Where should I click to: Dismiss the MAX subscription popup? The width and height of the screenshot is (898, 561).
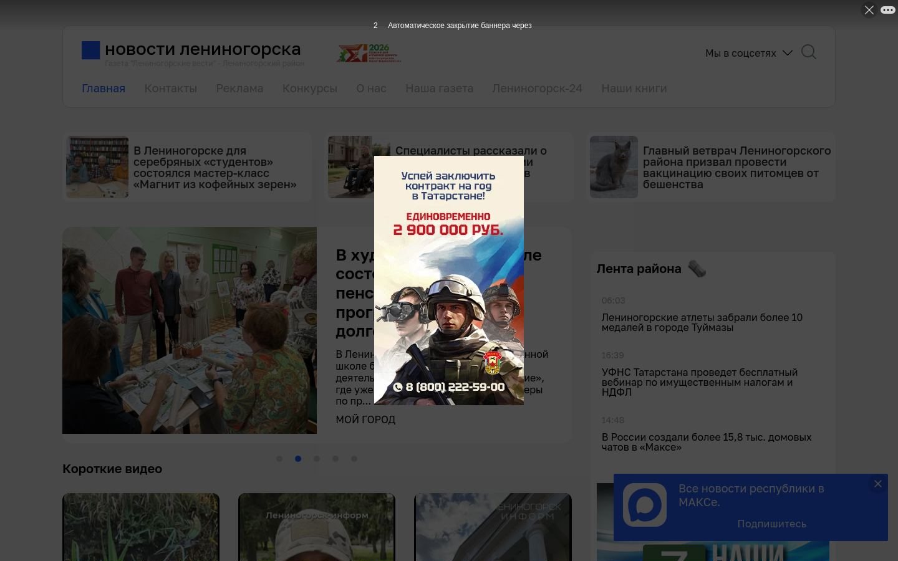point(877,484)
